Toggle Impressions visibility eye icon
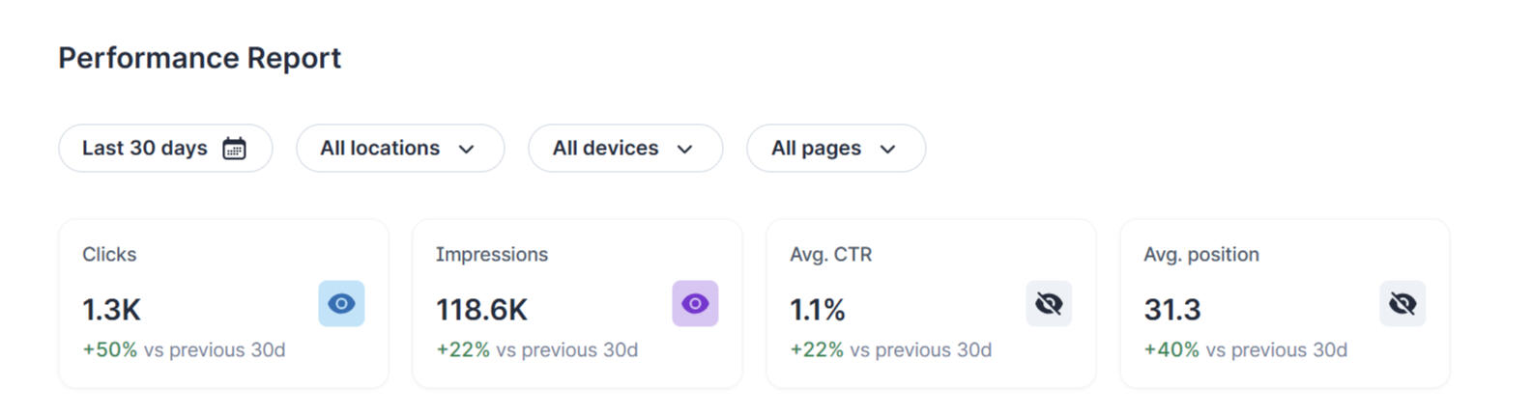 coord(695,304)
